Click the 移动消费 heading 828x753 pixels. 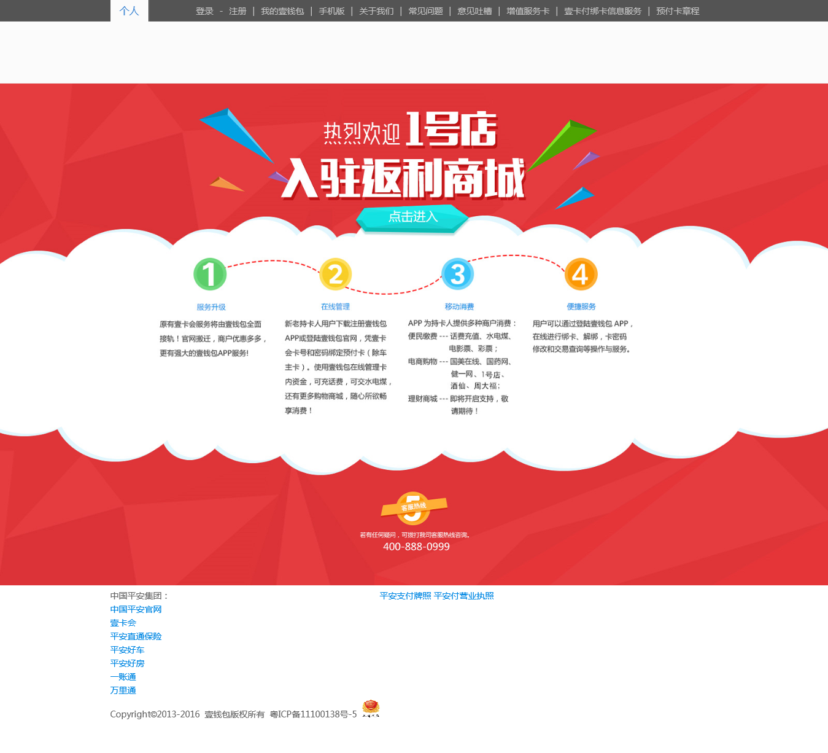point(459,306)
